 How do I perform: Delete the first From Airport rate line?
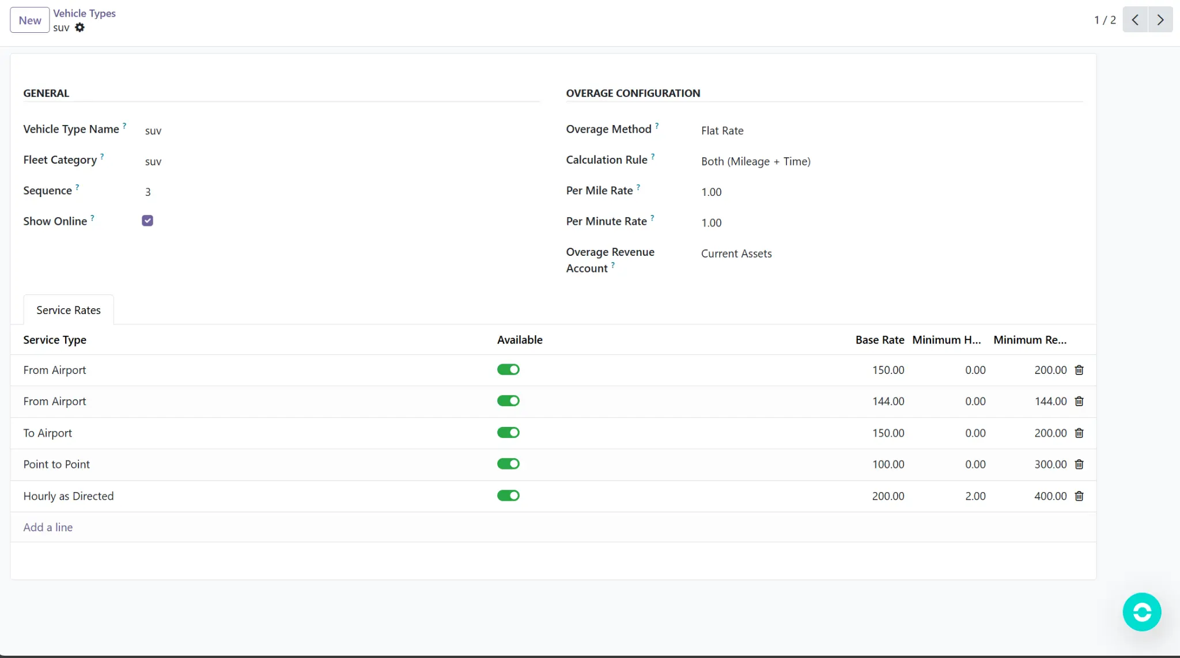tap(1079, 369)
